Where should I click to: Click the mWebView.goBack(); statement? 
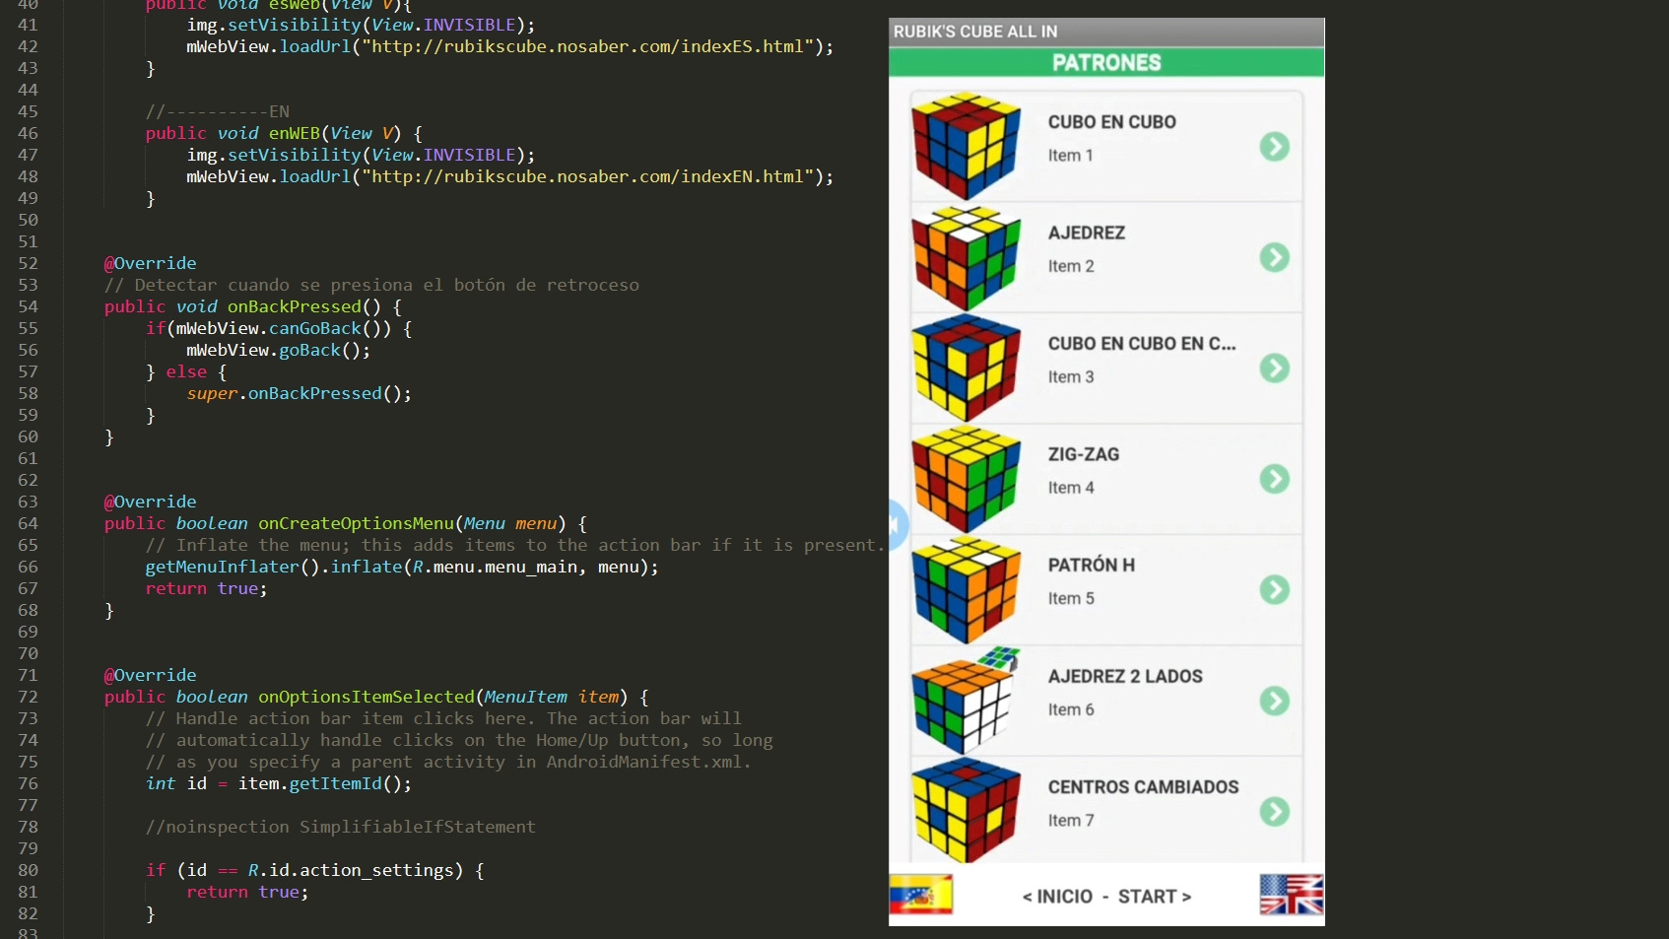(279, 350)
